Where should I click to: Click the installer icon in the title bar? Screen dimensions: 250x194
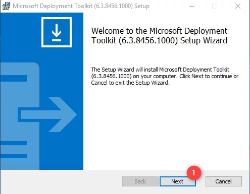point(6,6)
